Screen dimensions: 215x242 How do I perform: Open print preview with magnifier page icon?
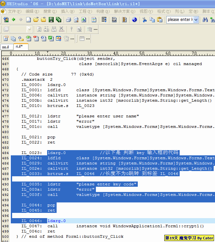76,20
